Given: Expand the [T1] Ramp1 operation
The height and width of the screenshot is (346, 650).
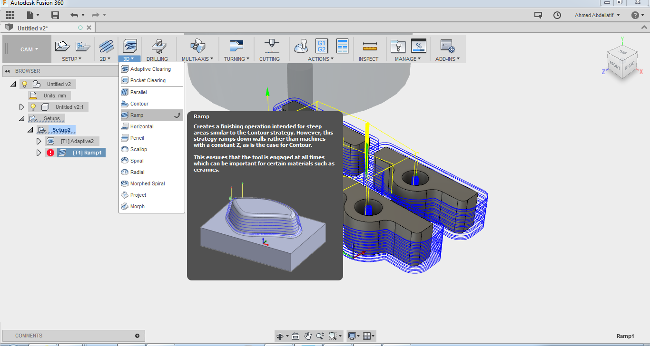Looking at the screenshot, I should (39, 153).
